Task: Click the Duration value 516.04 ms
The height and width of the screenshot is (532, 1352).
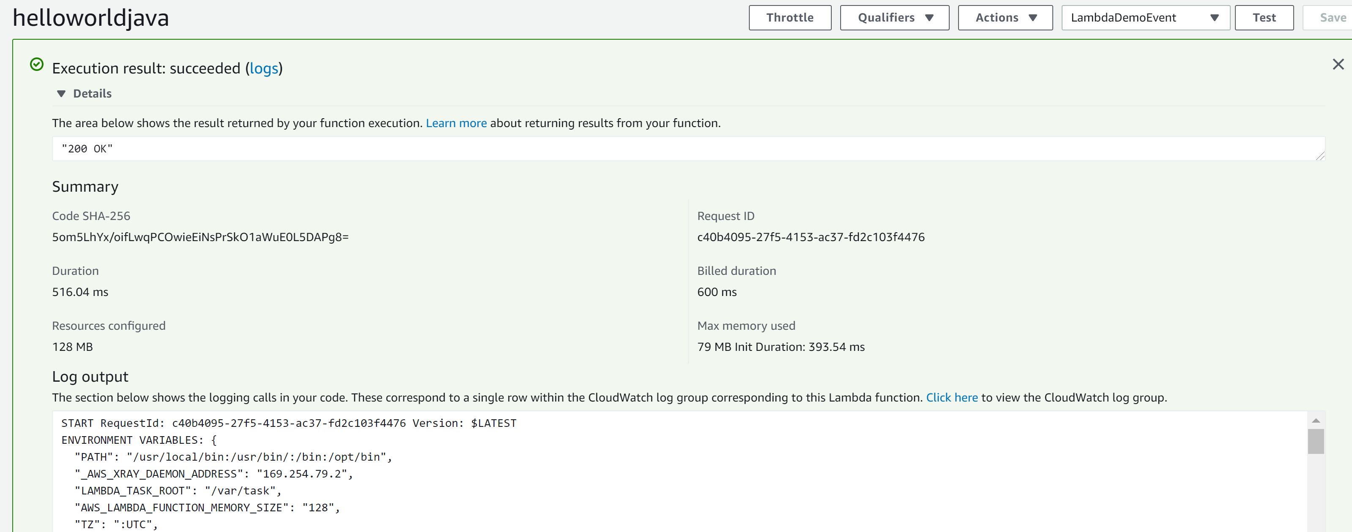Action: point(80,293)
